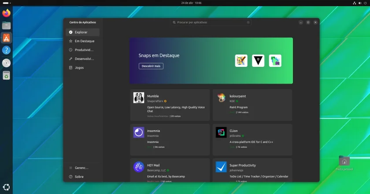Focus the Procurar por aplicativos search field
The image size is (370, 194).
point(211,22)
